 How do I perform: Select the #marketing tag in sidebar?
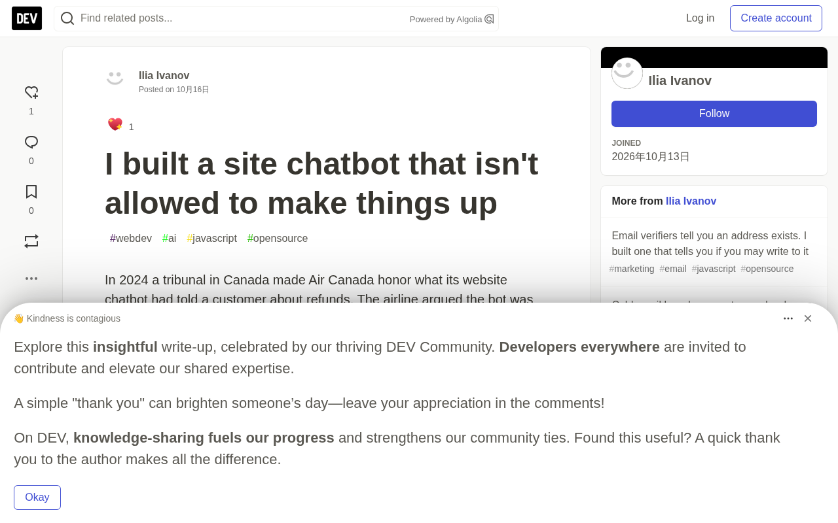632,269
